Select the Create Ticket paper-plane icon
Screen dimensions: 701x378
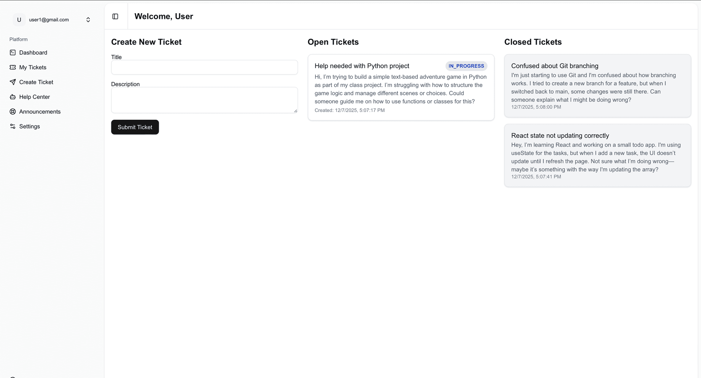12,82
